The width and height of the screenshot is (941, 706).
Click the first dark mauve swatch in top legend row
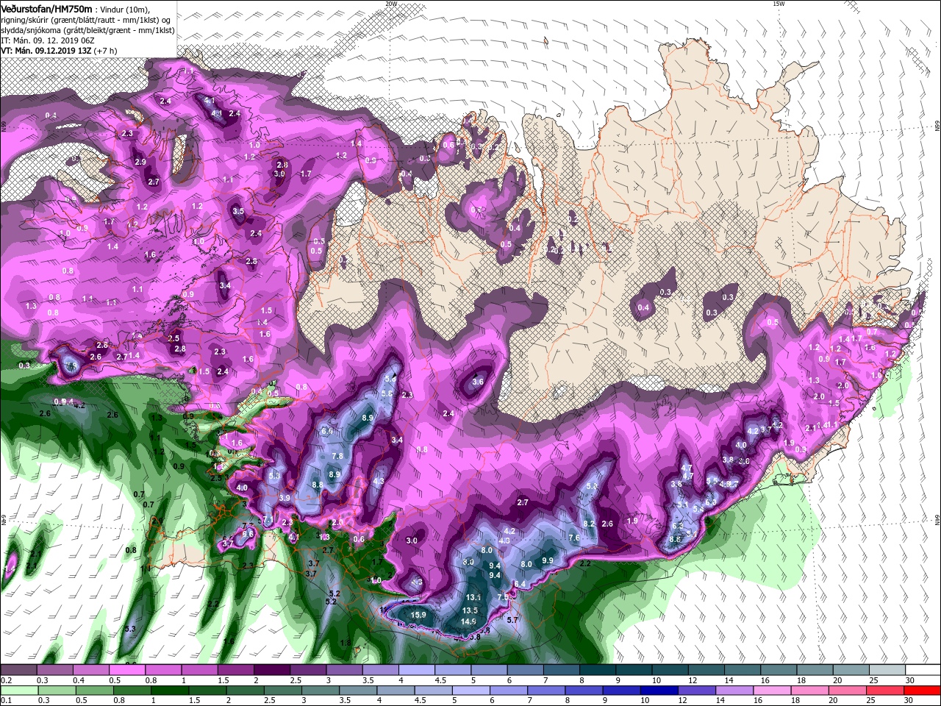click(18, 670)
